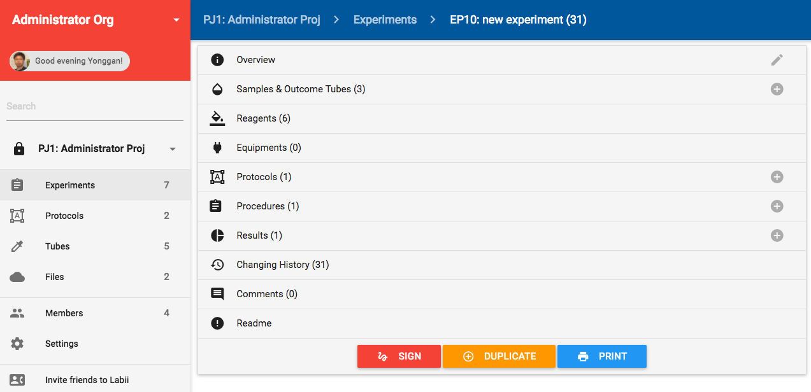Click the red SIGN button

click(x=399, y=356)
